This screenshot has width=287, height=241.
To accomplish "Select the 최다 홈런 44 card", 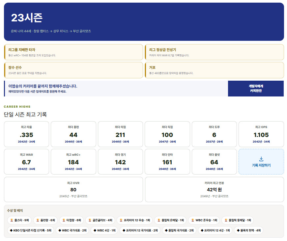I will click(73, 134).
